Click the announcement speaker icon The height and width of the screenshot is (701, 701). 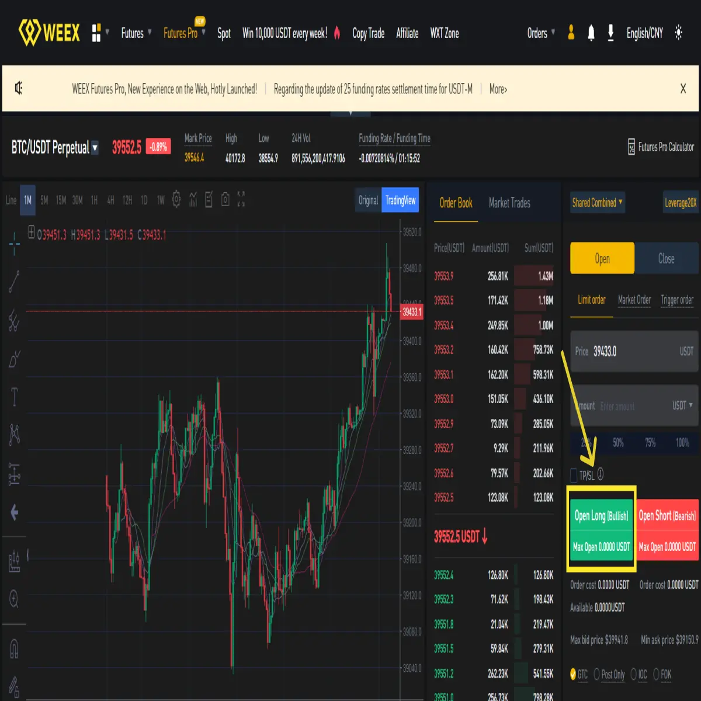(x=19, y=88)
